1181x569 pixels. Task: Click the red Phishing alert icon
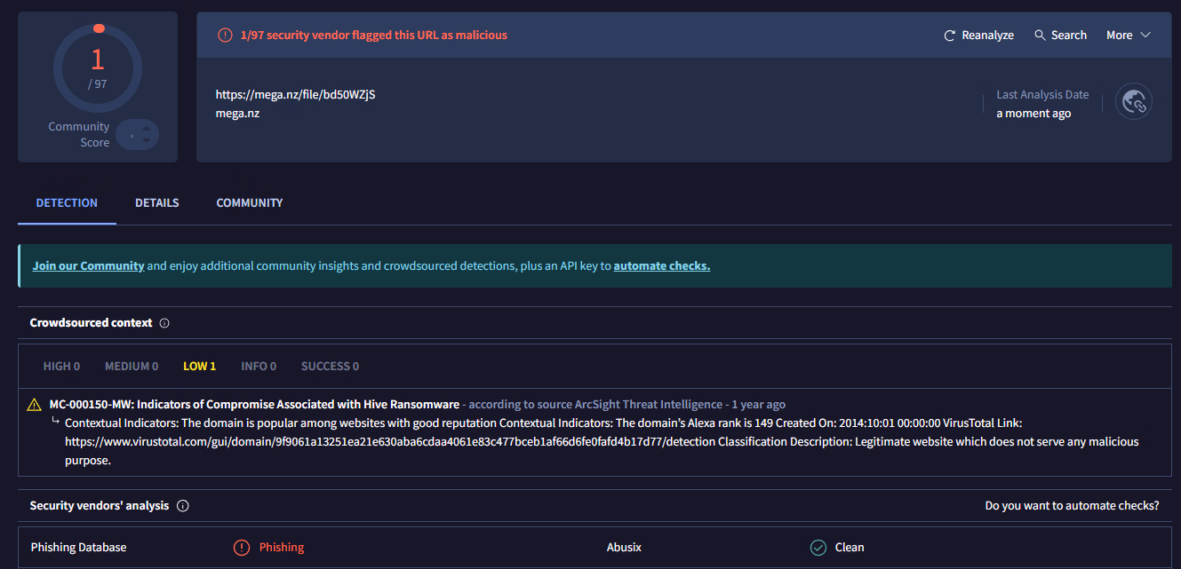click(241, 548)
